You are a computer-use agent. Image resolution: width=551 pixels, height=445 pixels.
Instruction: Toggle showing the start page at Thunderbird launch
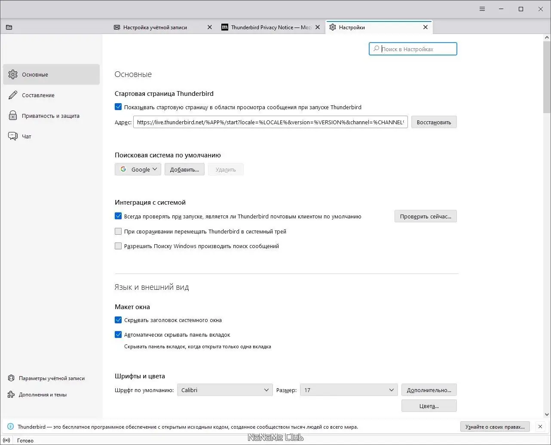click(x=118, y=107)
